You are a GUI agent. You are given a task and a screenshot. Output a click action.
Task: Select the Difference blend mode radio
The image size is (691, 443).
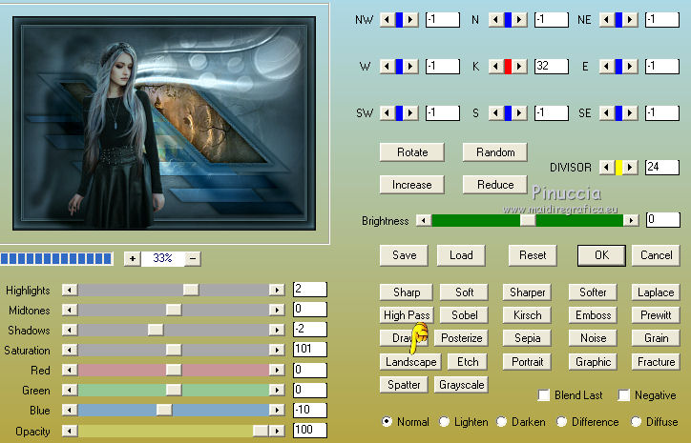pyautogui.click(x=561, y=421)
